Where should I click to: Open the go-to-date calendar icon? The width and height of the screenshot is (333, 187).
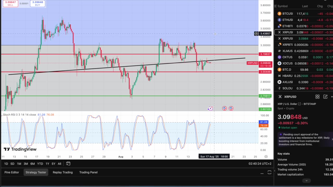tap(68, 163)
